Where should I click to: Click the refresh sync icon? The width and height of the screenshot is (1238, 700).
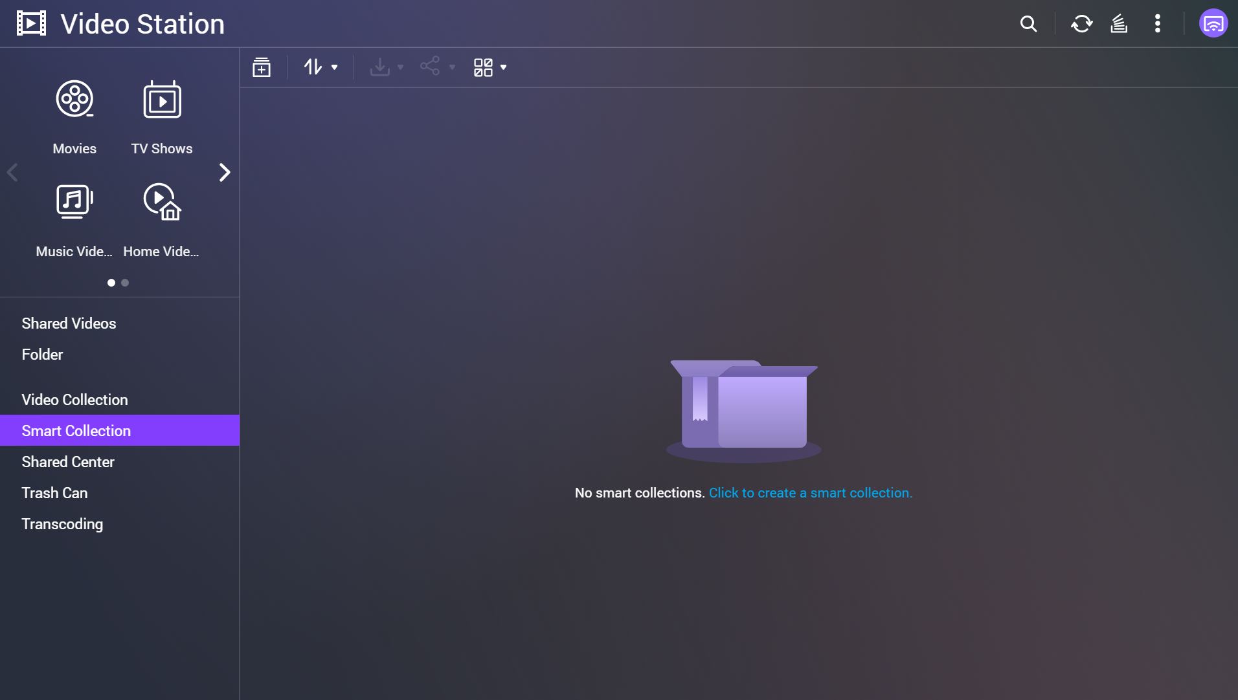coord(1081,24)
